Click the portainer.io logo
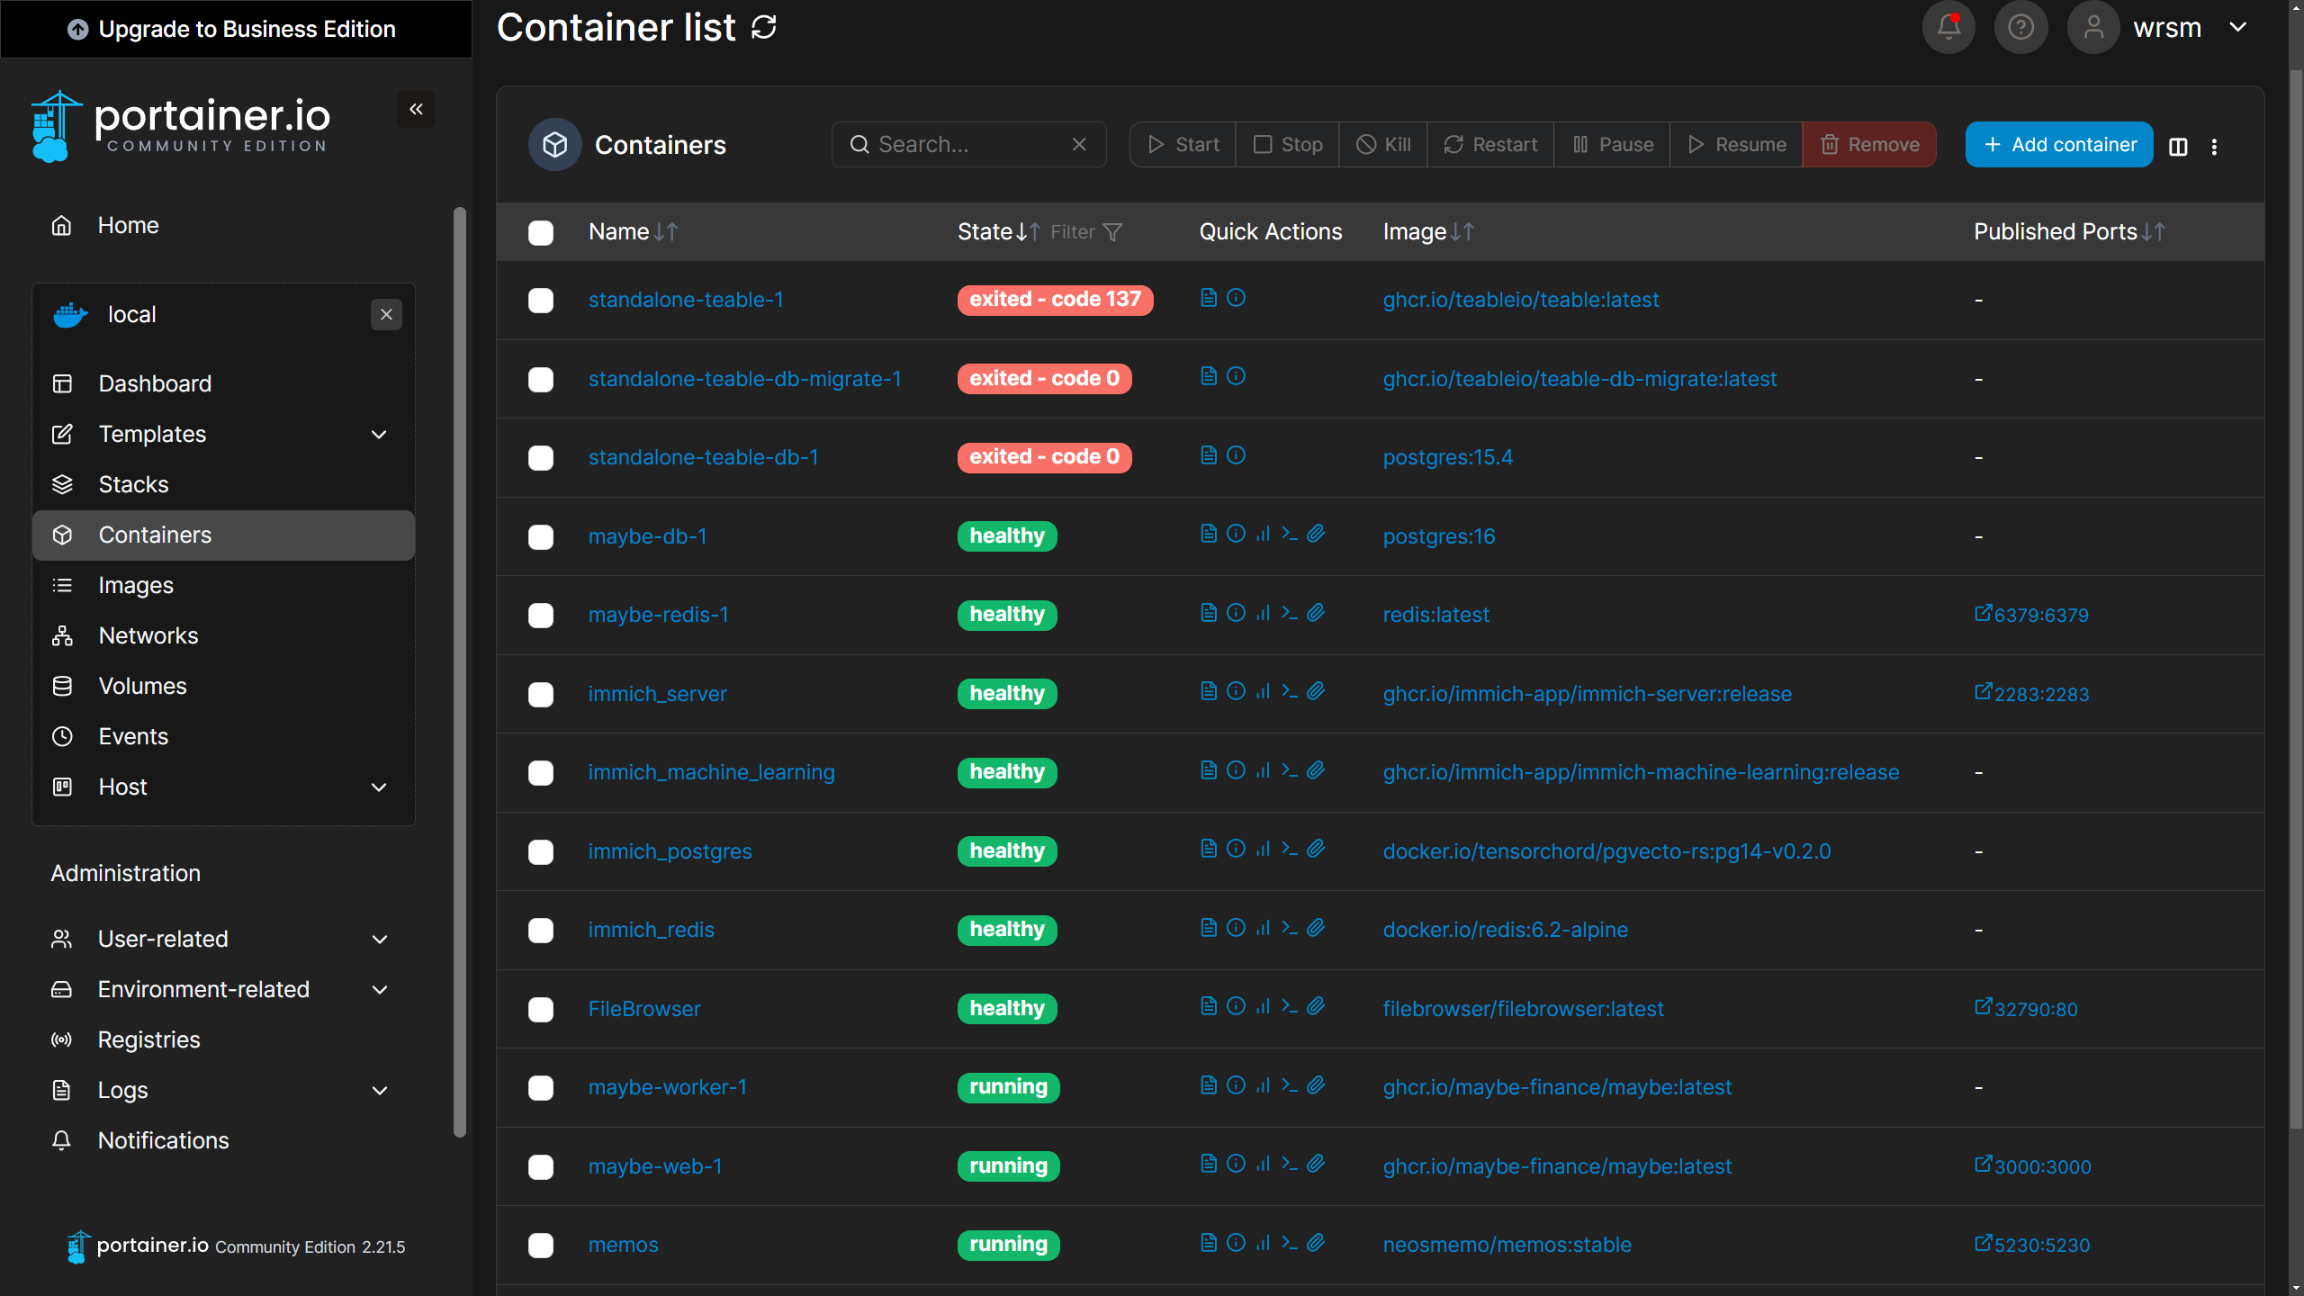 (x=181, y=126)
